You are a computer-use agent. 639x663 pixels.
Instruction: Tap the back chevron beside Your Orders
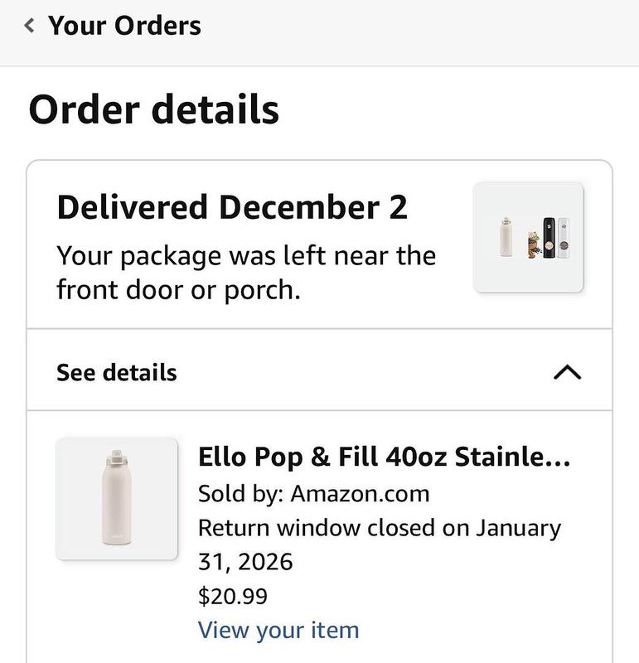click(29, 26)
